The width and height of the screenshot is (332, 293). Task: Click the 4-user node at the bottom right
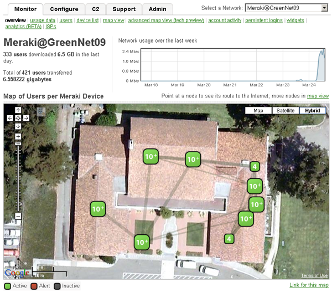[x=229, y=239]
